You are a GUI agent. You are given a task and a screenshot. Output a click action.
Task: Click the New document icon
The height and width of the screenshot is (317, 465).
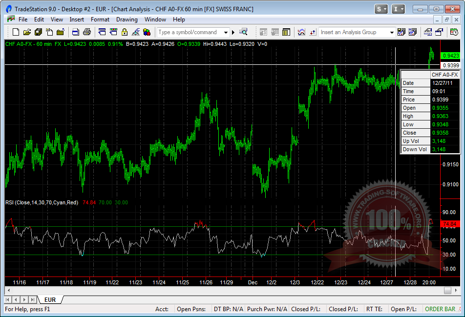pyautogui.click(x=16, y=32)
